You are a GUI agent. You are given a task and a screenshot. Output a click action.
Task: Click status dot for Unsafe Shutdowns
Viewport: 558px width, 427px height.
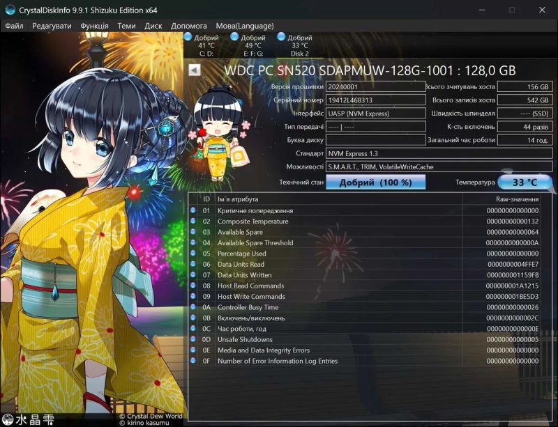193,339
